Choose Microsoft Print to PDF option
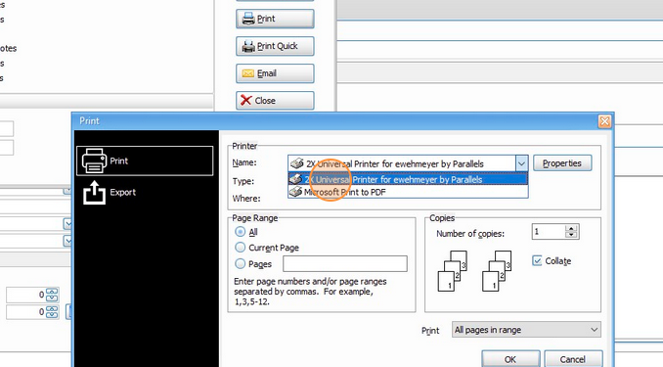Screen dimensions: 663x367 coord(408,192)
